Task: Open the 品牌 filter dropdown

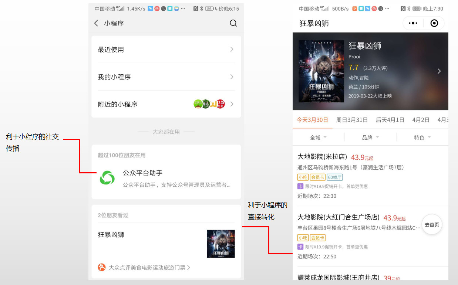Action: (371, 137)
